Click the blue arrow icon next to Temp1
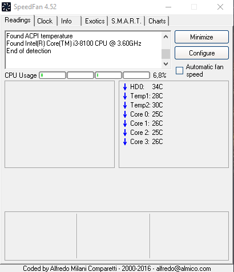The image size is (234, 272). [x=125, y=96]
